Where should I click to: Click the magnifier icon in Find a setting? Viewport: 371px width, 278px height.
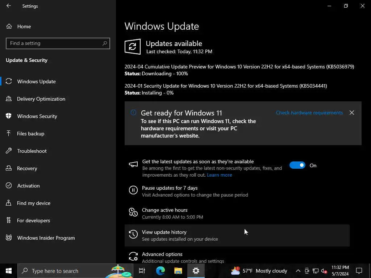(x=105, y=43)
